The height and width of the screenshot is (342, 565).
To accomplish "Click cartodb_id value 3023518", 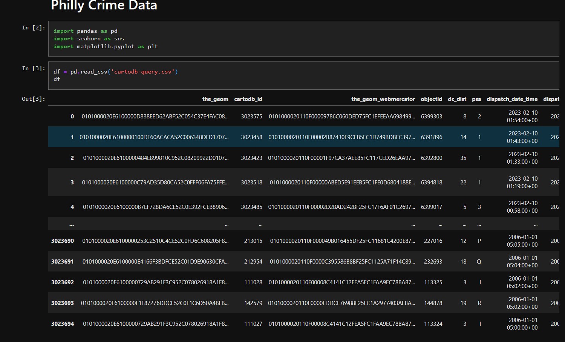I will (251, 183).
